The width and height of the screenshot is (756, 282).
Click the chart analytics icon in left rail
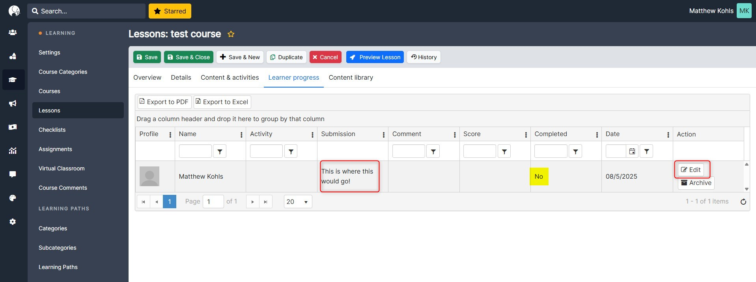coord(13,151)
